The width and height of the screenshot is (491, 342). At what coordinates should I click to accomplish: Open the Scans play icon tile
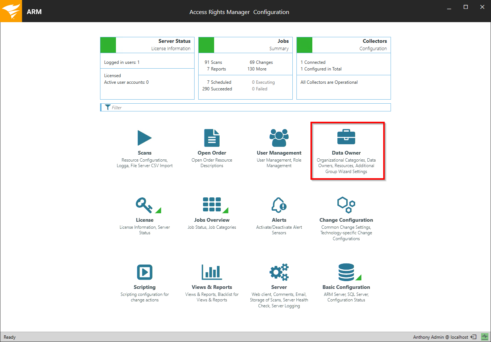click(x=144, y=138)
